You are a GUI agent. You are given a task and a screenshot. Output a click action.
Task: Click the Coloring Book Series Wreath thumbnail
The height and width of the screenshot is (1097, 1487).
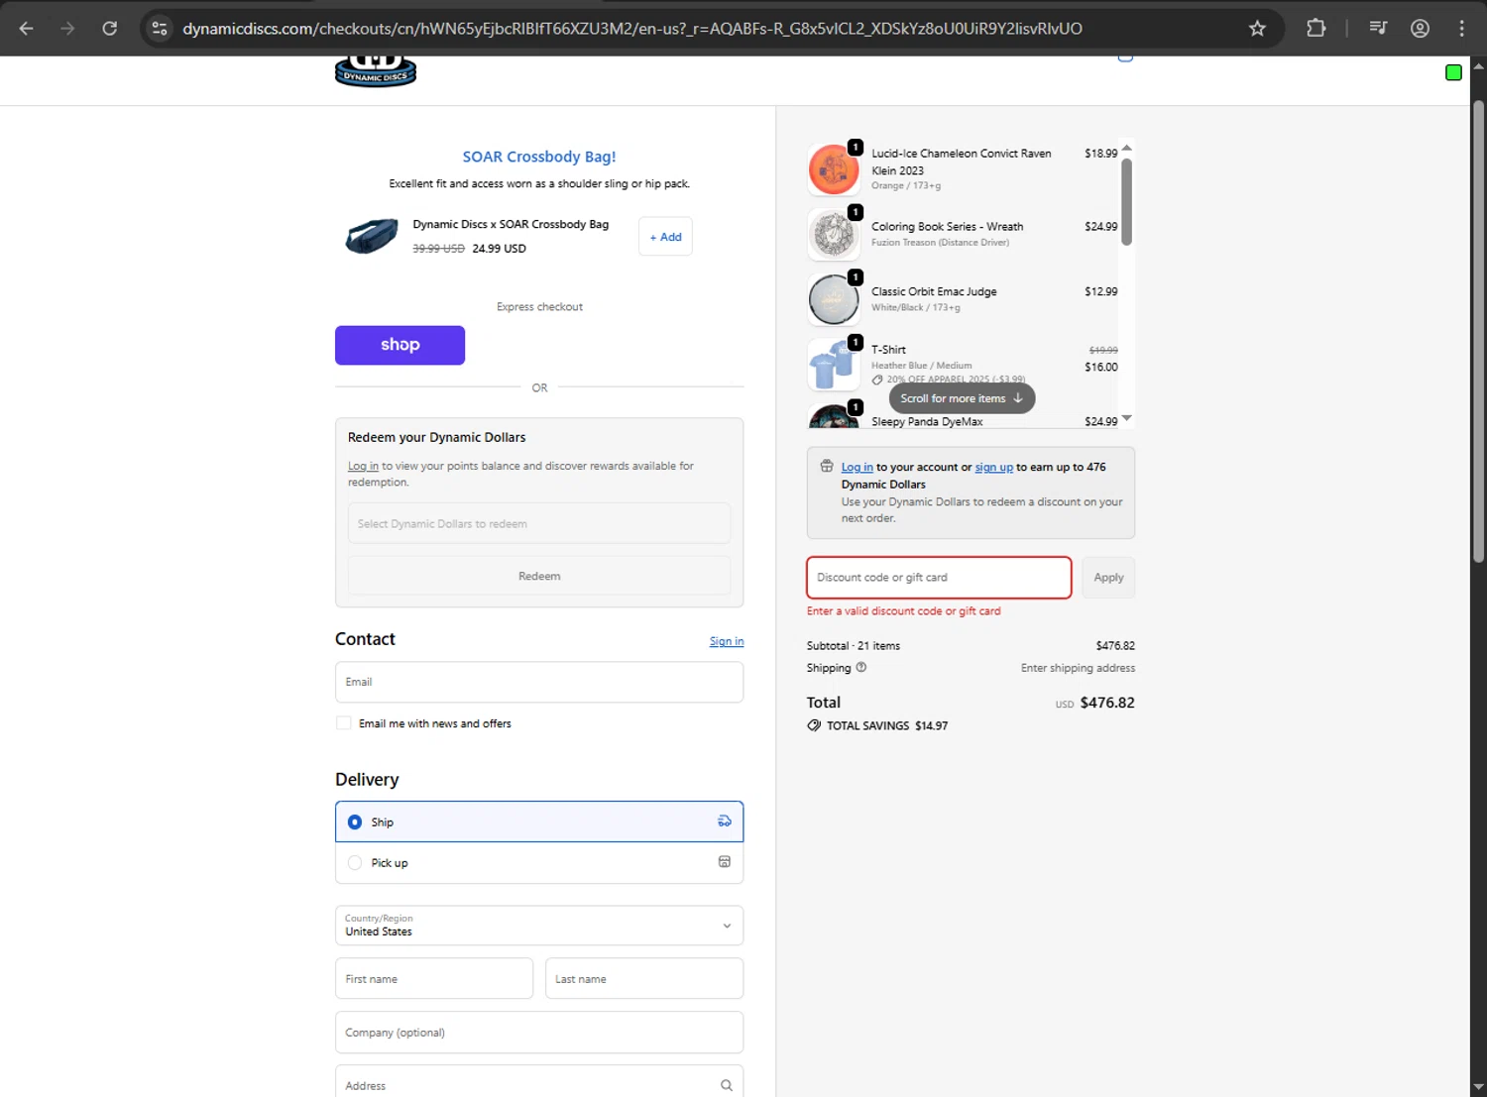[834, 234]
